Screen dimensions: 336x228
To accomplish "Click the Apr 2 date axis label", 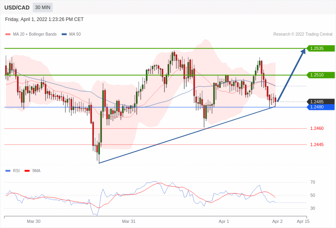I will [277, 221].
